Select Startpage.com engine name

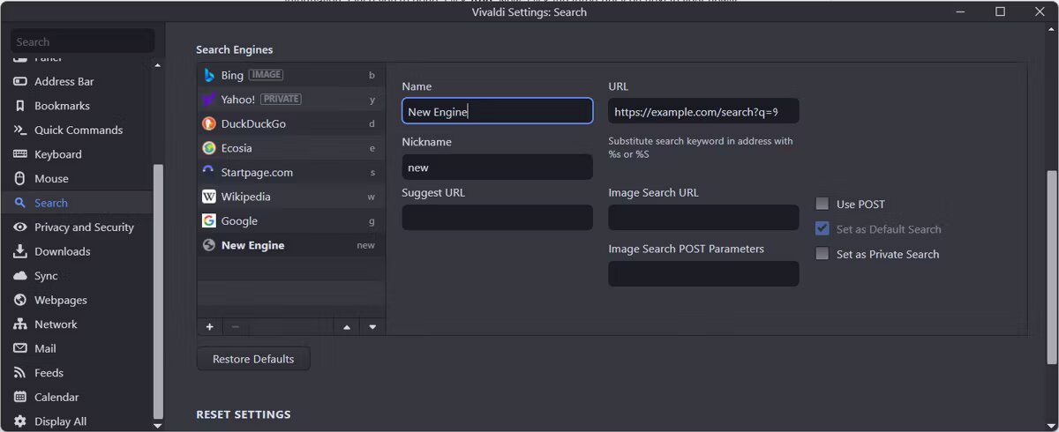coord(257,172)
